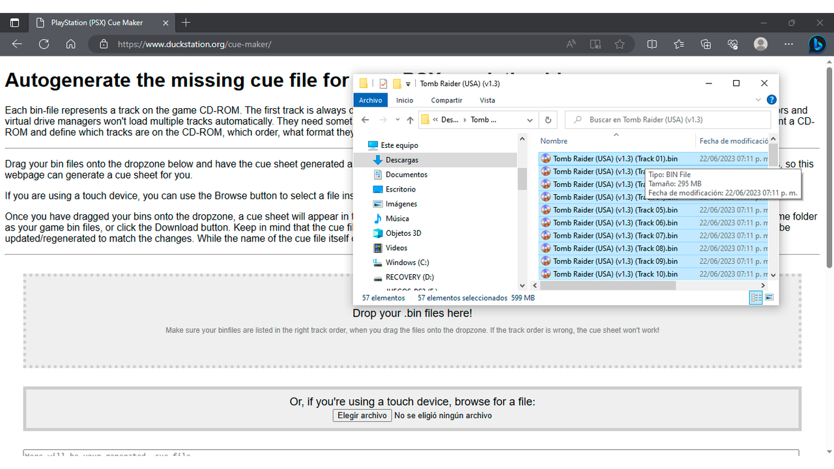
Task: Select Tomb Raider Track 06.bin file
Action: pos(654,223)
